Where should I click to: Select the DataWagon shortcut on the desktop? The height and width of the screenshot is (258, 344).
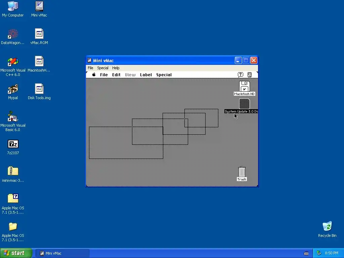coord(13,37)
